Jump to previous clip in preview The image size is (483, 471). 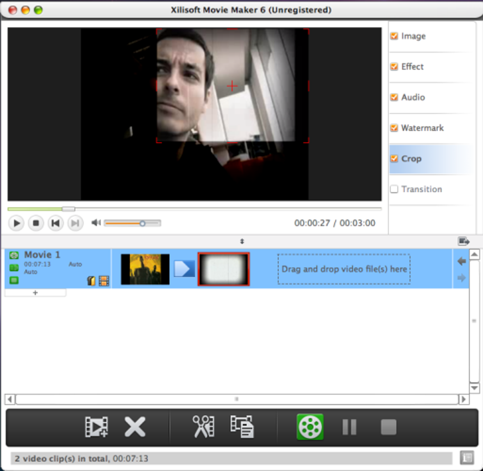click(x=55, y=223)
